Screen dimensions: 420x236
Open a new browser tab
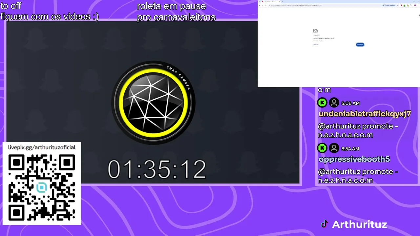282,2
